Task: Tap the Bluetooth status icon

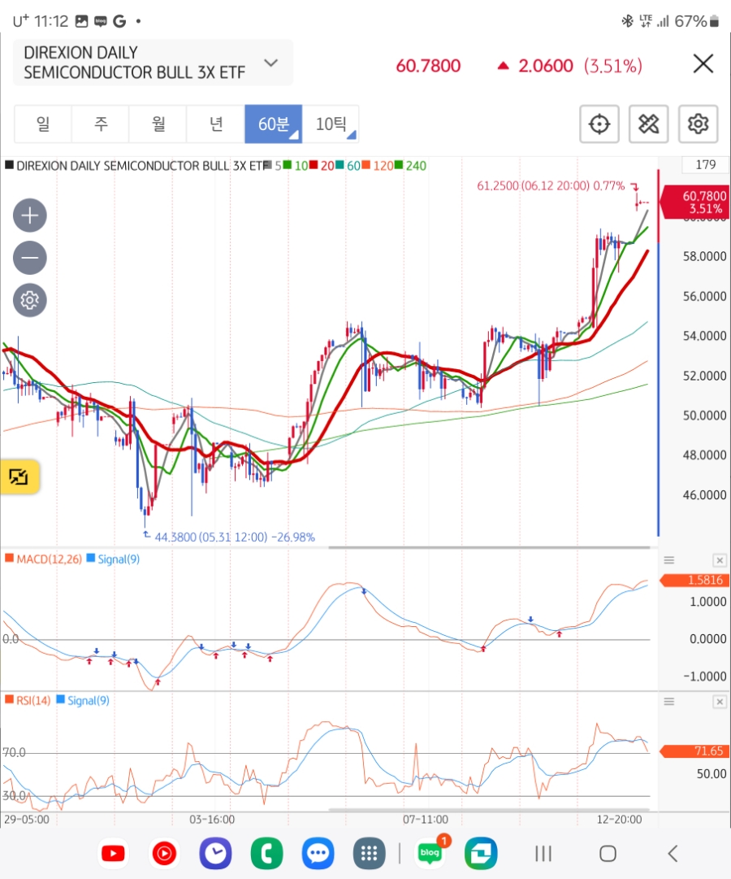Action: point(627,21)
